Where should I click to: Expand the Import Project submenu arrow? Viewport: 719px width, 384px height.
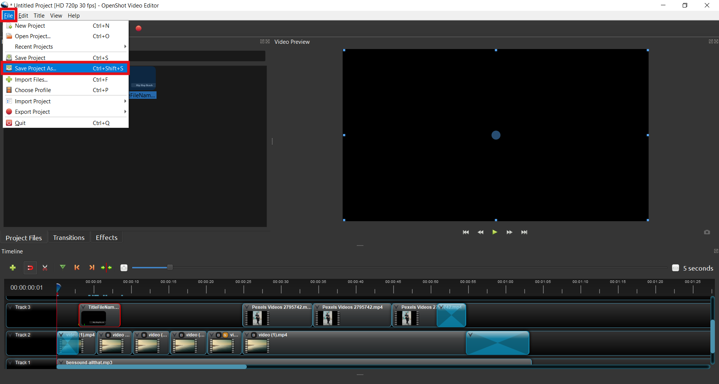(x=125, y=101)
